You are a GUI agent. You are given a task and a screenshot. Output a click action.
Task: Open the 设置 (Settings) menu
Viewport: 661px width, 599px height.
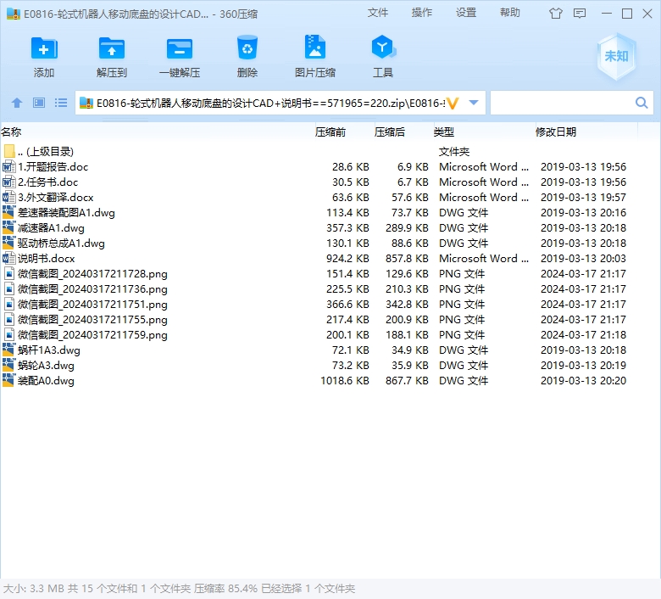pos(466,13)
